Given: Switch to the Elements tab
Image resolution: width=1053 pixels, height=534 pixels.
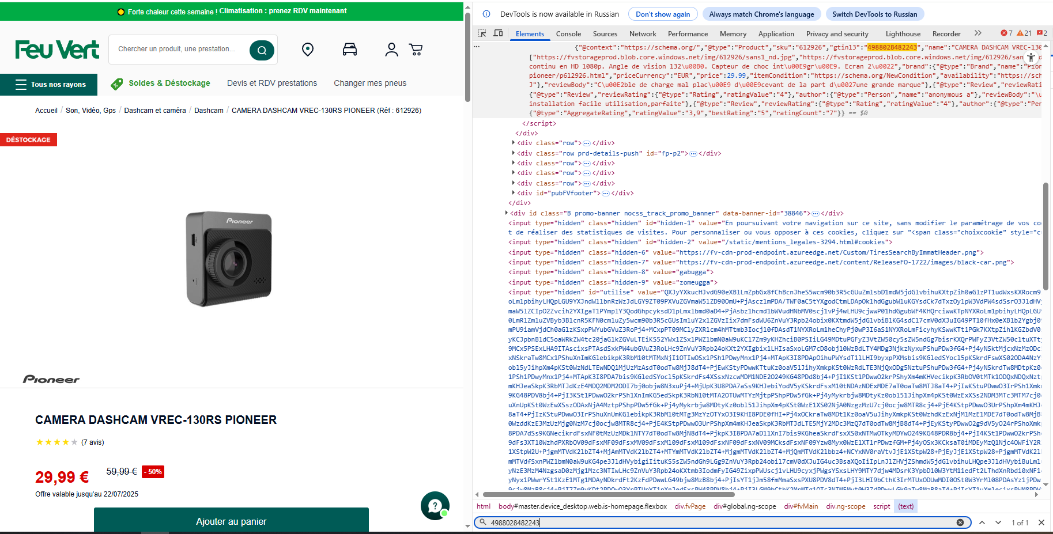Looking at the screenshot, I should [x=530, y=34].
